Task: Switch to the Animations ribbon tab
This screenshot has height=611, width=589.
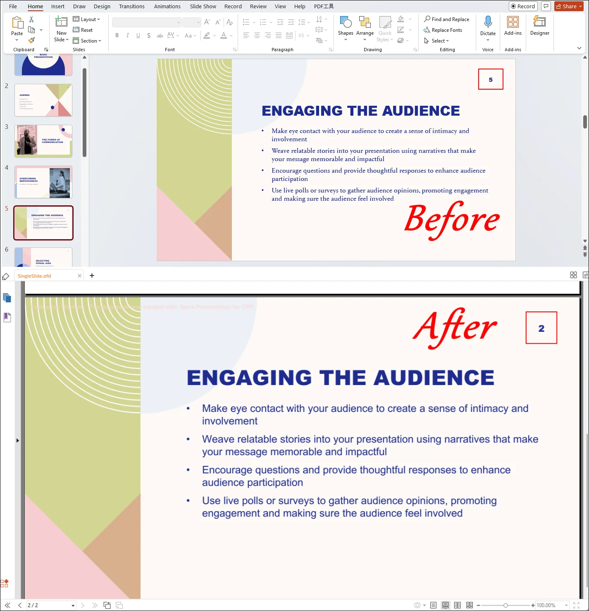Action: pos(167,6)
